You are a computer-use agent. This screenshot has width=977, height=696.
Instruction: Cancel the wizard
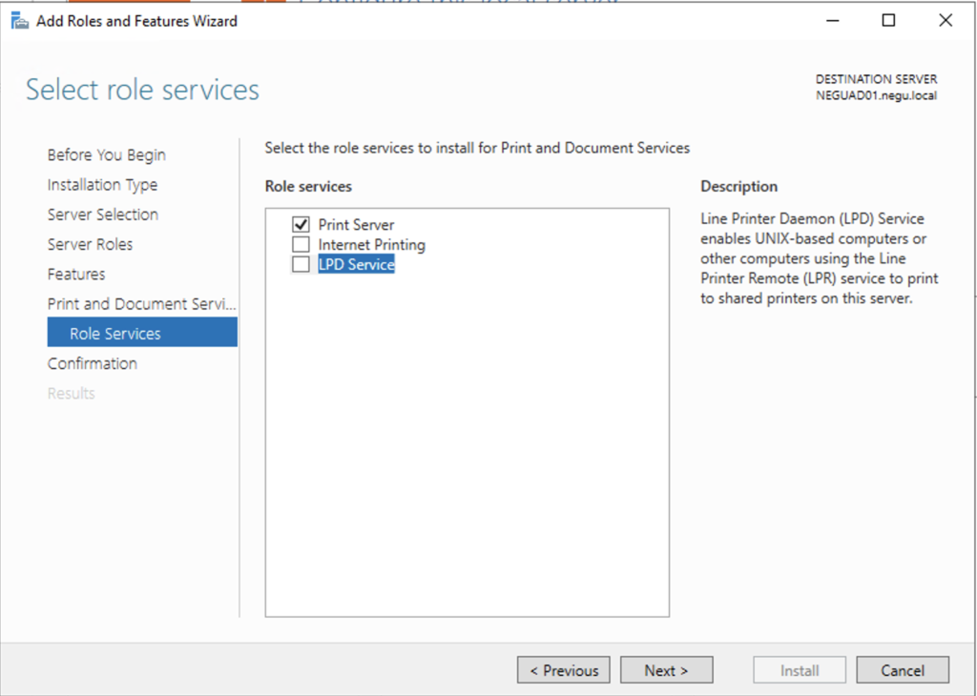tap(902, 669)
